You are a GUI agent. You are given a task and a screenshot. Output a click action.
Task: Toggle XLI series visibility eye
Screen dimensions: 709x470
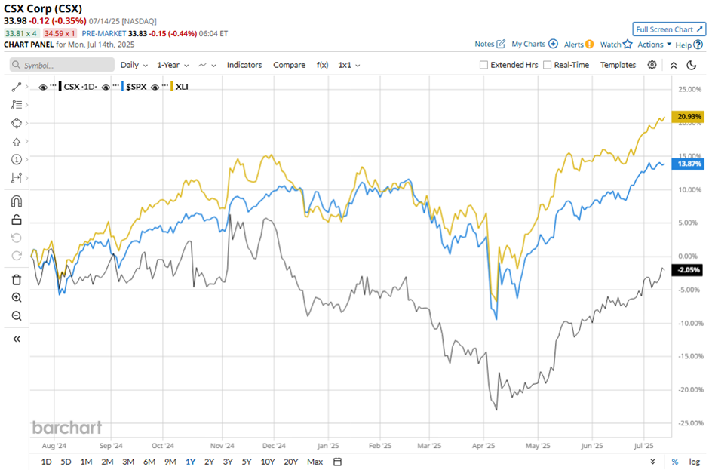point(155,87)
